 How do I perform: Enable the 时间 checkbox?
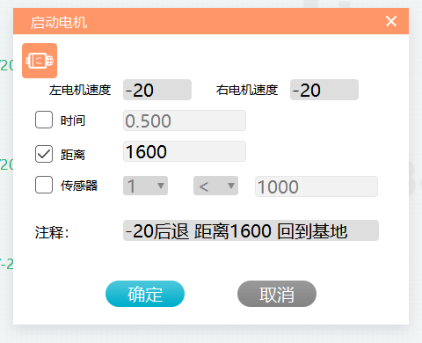[x=44, y=120]
